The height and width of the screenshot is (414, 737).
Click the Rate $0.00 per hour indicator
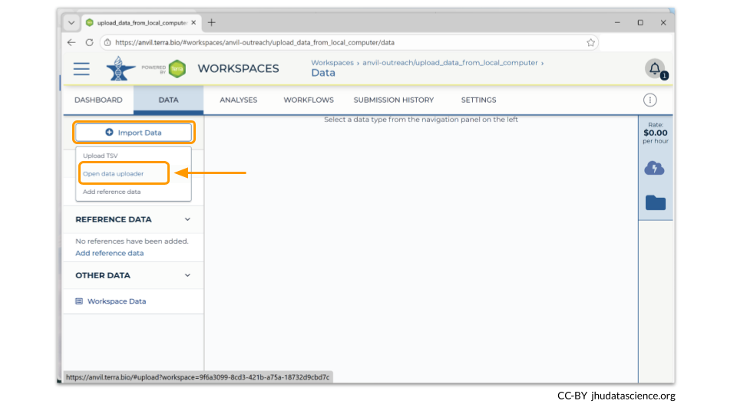click(655, 133)
